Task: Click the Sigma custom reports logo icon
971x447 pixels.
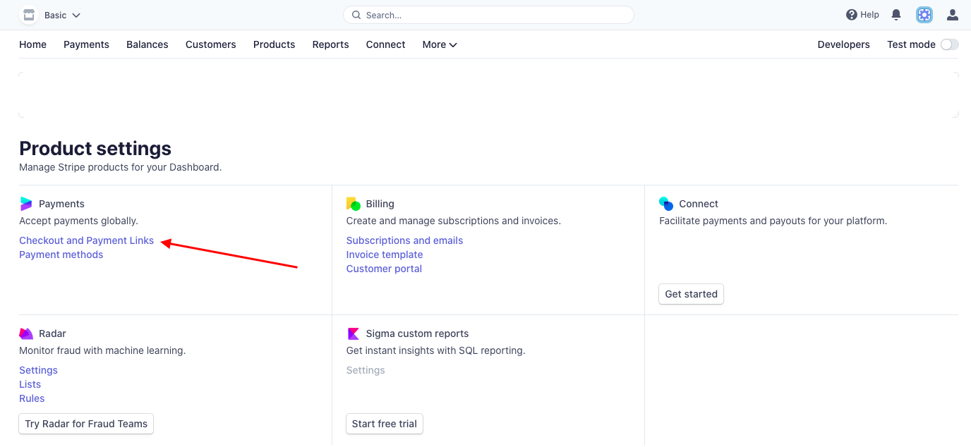Action: (354, 333)
